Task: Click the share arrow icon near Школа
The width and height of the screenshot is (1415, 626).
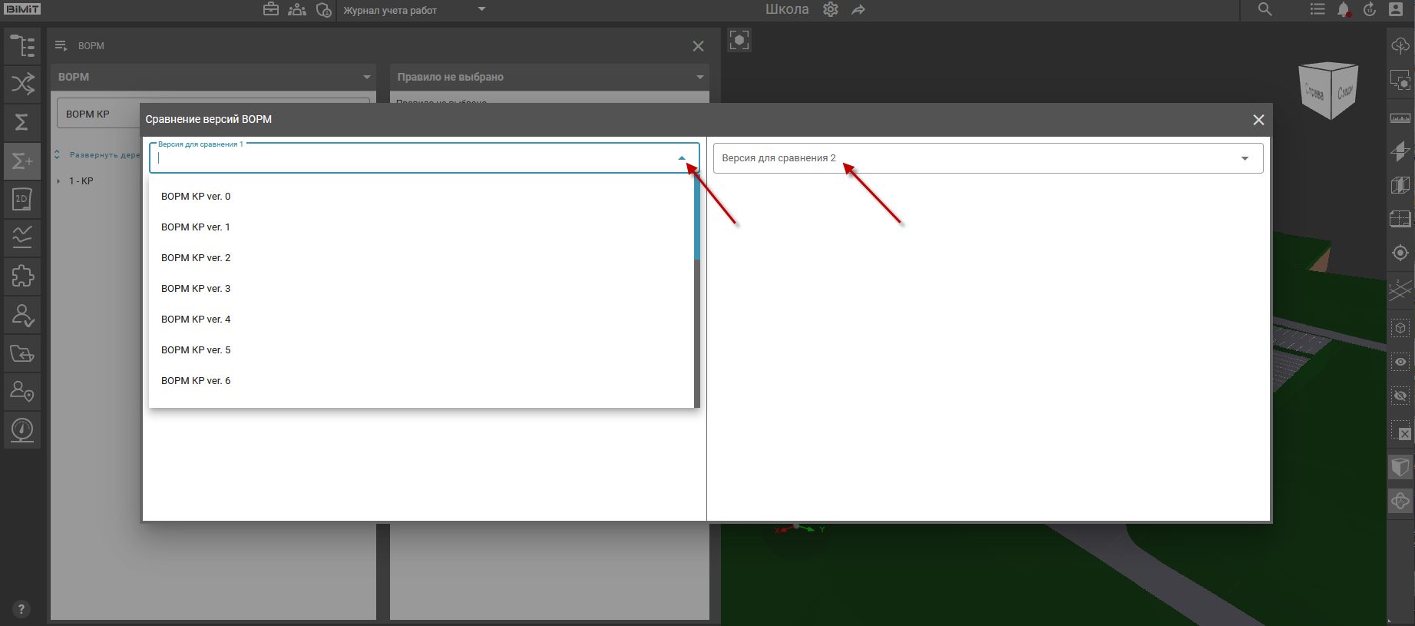Action: point(858,10)
